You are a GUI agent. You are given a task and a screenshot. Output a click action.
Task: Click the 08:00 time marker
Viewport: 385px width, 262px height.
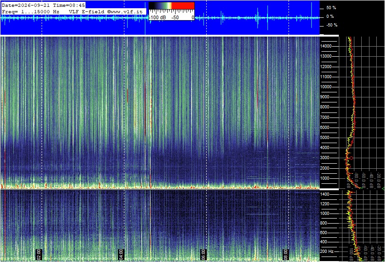(286, 254)
